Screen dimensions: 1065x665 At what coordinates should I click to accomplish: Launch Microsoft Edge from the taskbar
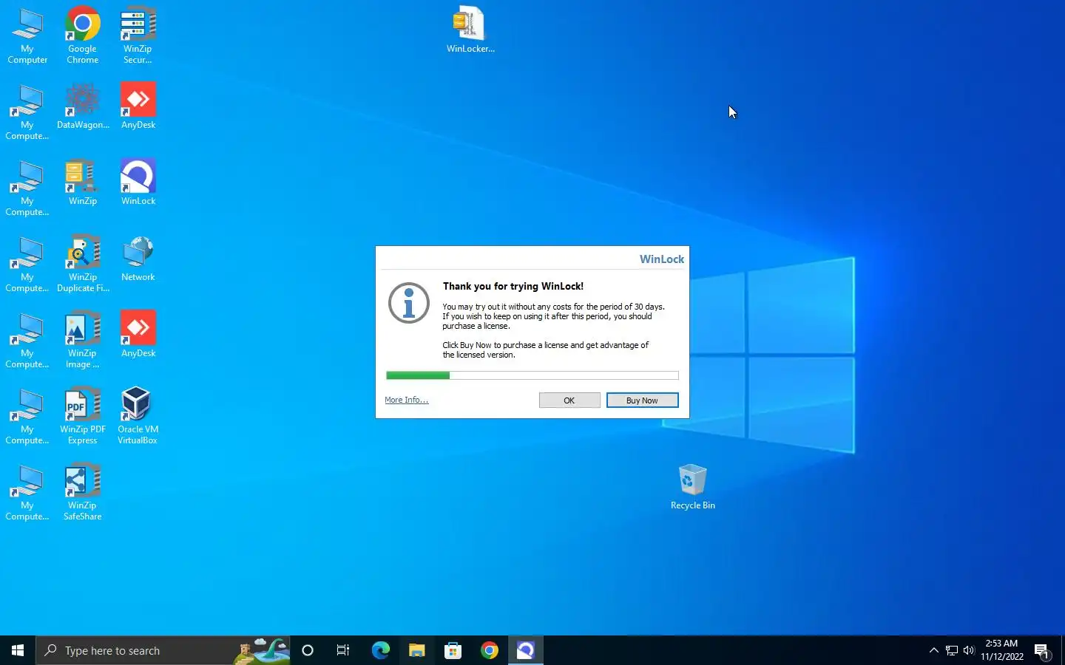pyautogui.click(x=380, y=650)
